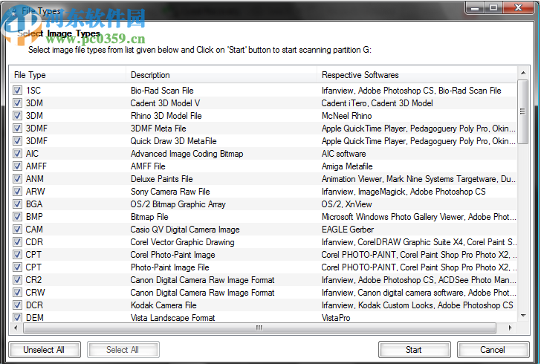Click the horizontal scrollbar left arrow
Screen dimensions: 541x364
[16, 328]
